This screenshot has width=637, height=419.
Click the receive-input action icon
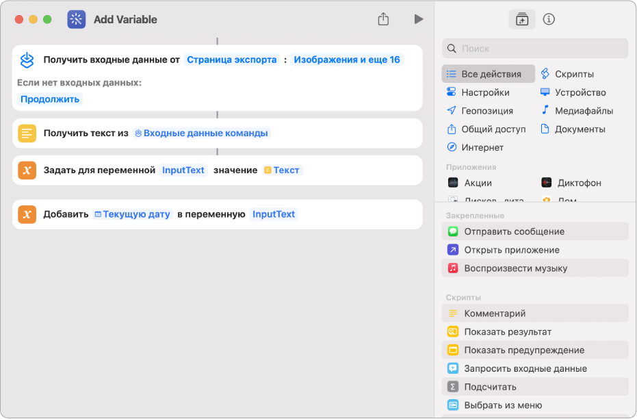[27, 60]
